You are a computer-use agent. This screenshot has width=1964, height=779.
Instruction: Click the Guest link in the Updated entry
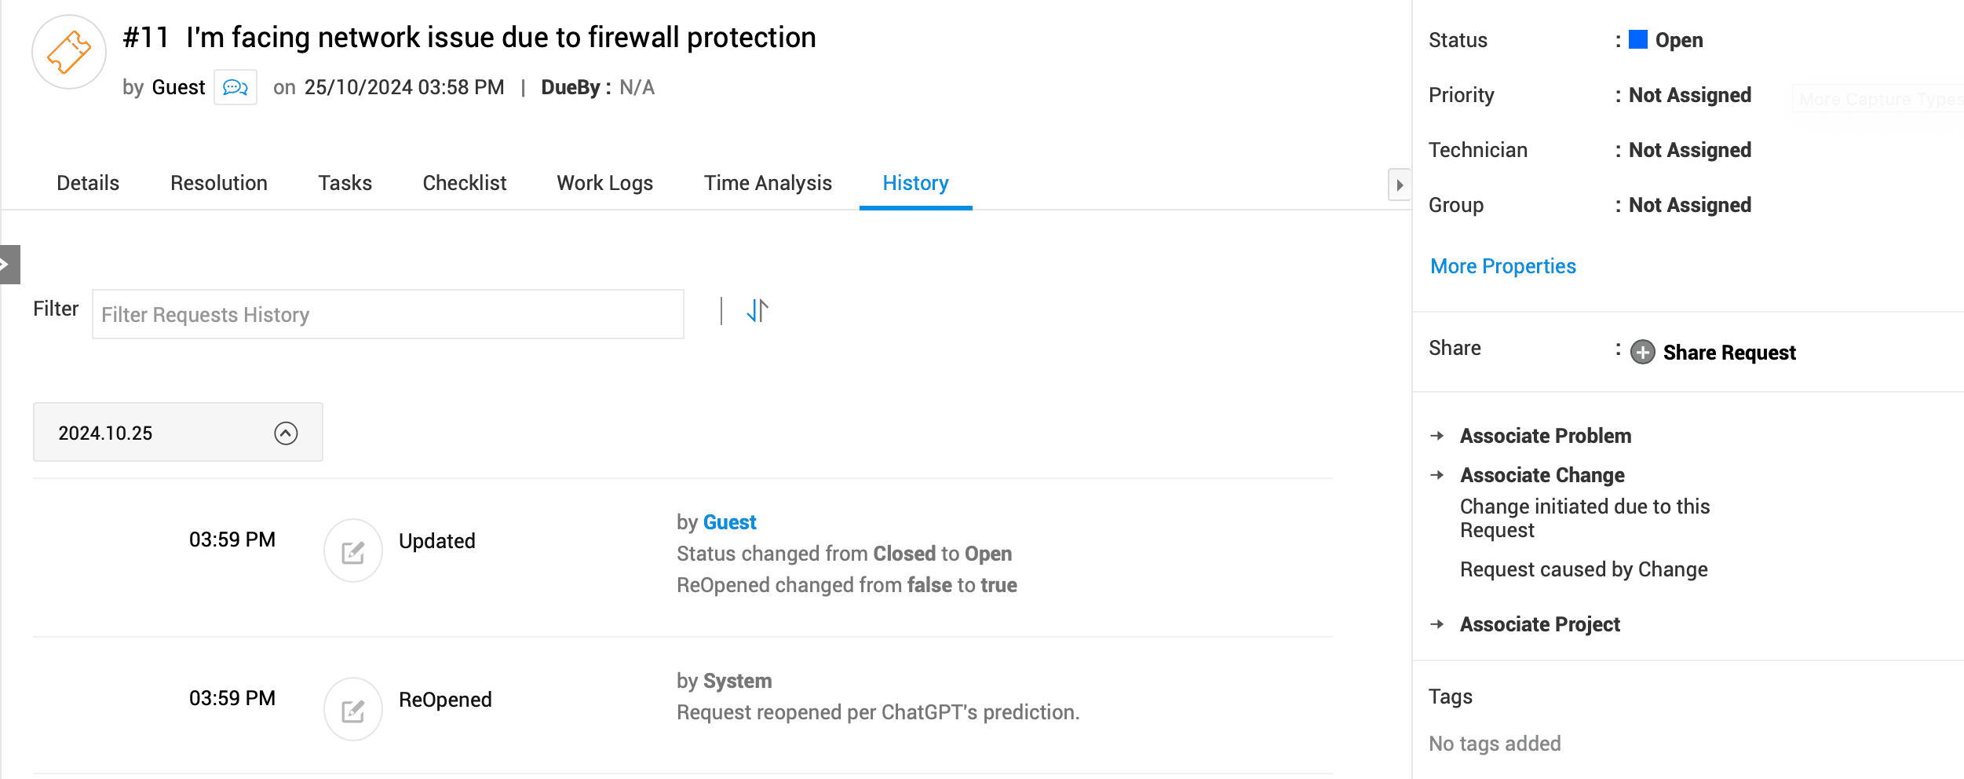(730, 522)
